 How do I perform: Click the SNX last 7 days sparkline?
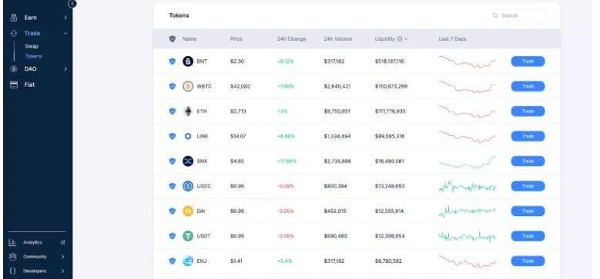(468, 162)
